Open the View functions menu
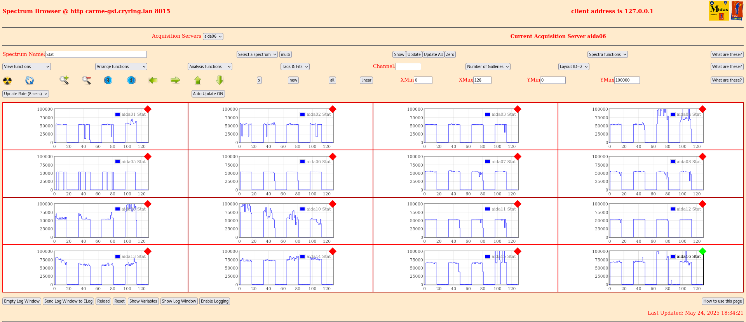 coord(26,67)
